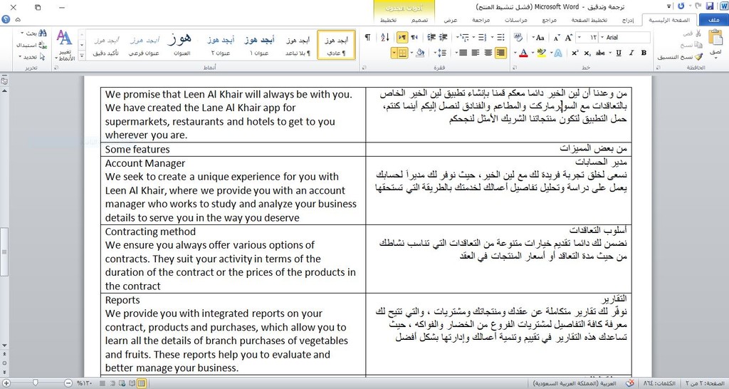Open the Arial font name dropdown
Image resolution: width=729 pixels, height=389 pixels.
pyautogui.click(x=602, y=38)
